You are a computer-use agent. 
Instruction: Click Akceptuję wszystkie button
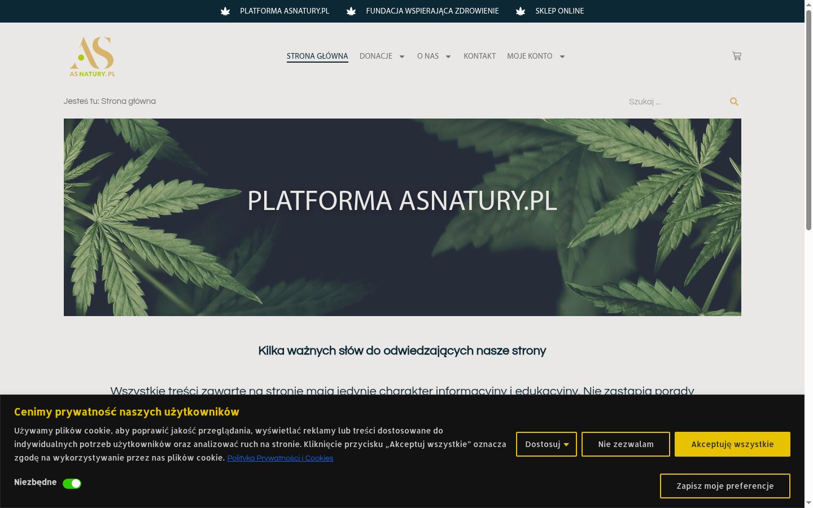click(732, 444)
